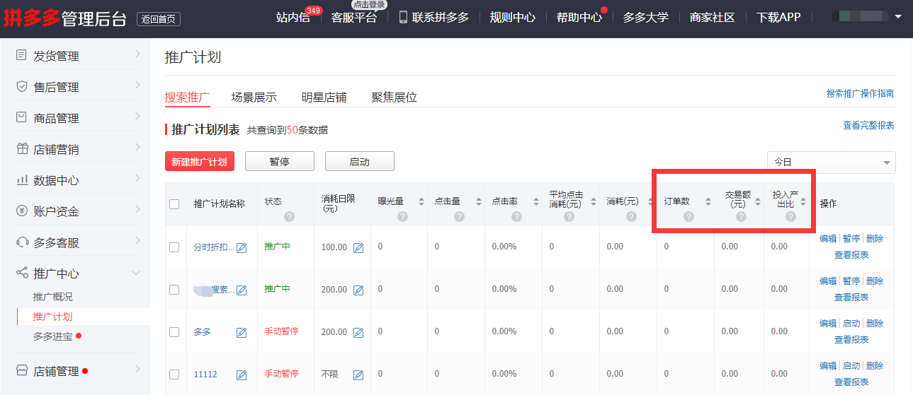Open help tooltip under 点击量 header
This screenshot has width=913, height=395.
459,216
